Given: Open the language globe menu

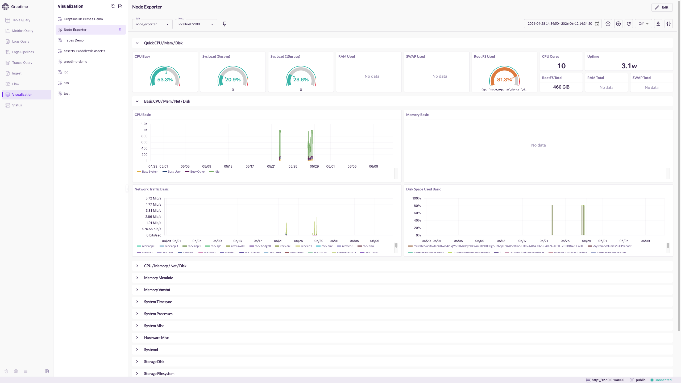Looking at the screenshot, I should [x=16, y=371].
